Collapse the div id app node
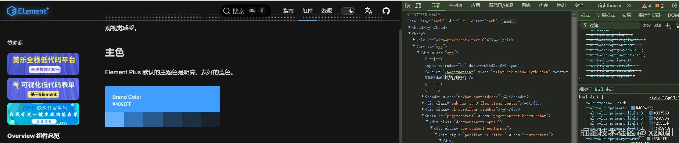Screen dimensions: 679x143 coord(414,46)
